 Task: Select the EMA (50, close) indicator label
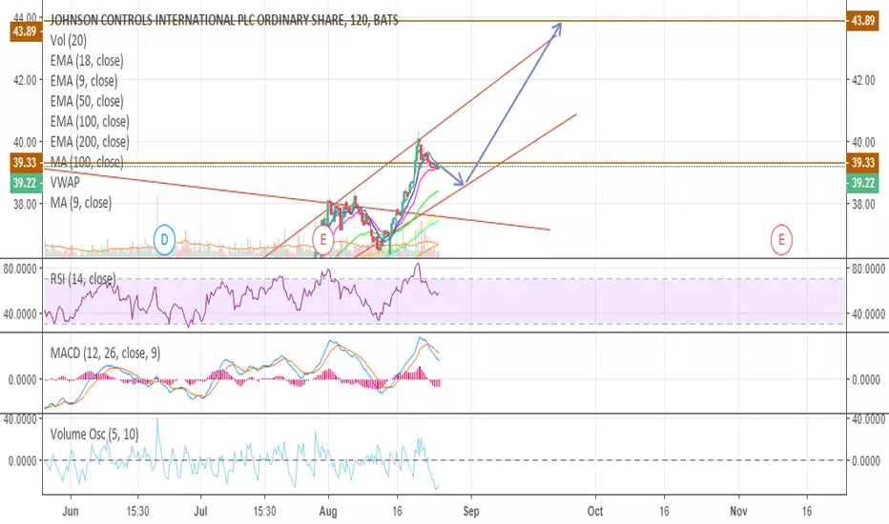click(x=87, y=101)
